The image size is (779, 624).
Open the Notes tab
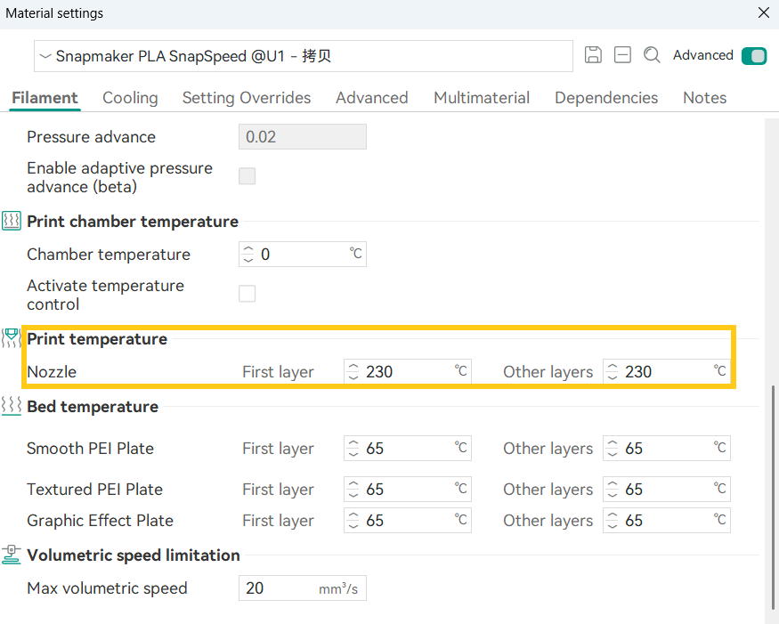coord(704,98)
